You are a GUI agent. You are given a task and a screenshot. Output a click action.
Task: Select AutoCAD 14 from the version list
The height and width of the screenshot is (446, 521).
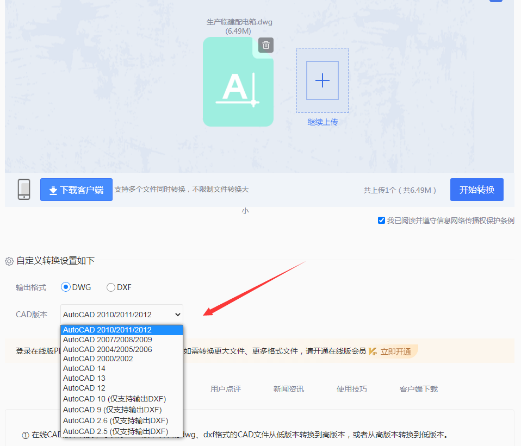tap(84, 368)
